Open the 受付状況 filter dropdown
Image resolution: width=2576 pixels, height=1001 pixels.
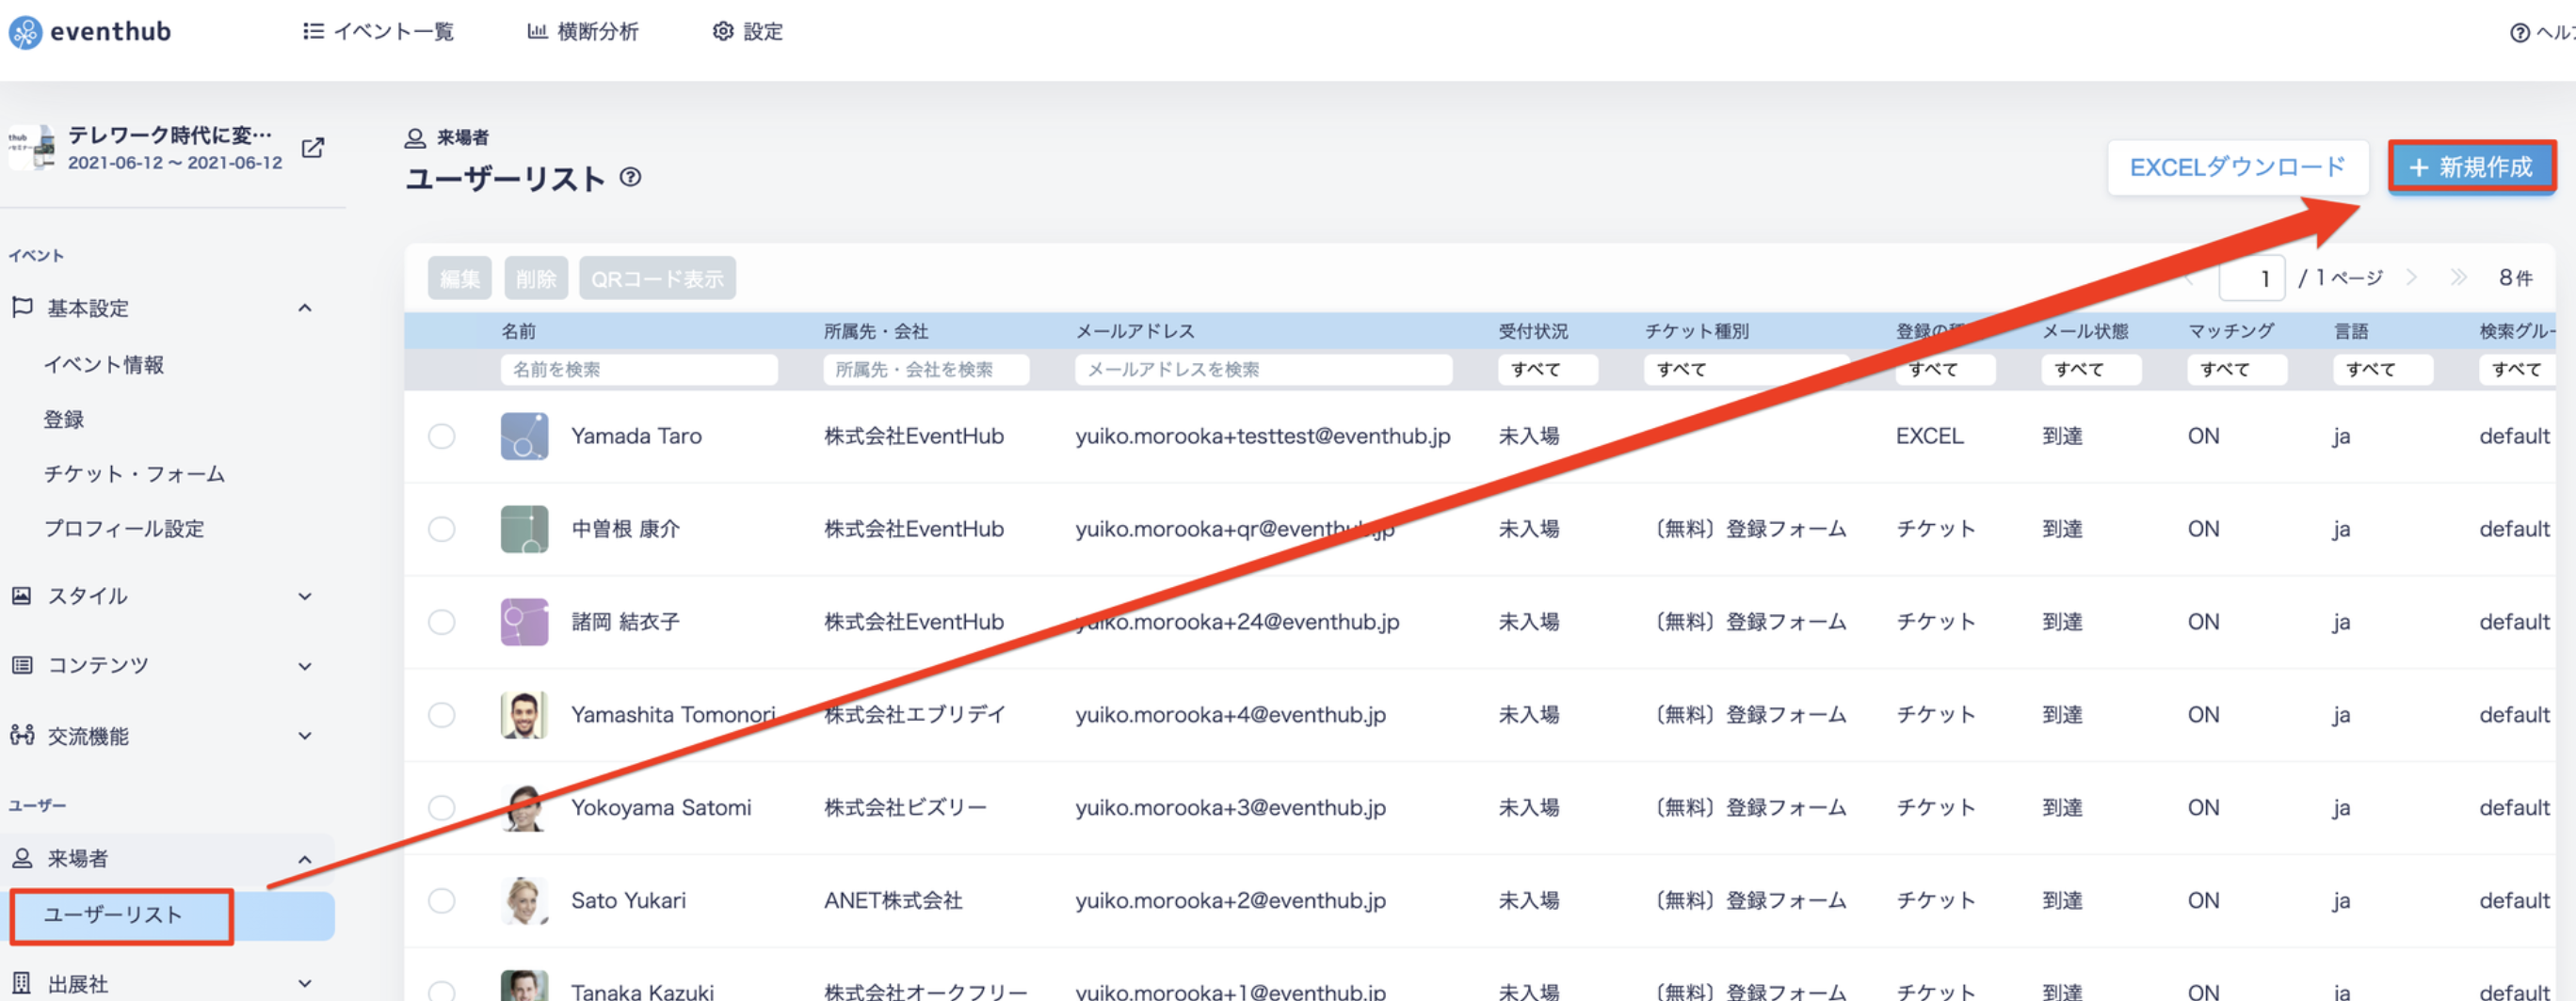coord(1547,370)
